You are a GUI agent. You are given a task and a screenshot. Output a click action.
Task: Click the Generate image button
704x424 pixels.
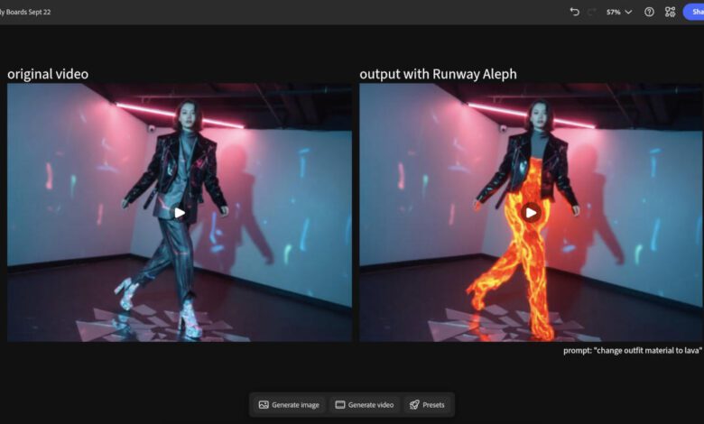[x=289, y=405]
